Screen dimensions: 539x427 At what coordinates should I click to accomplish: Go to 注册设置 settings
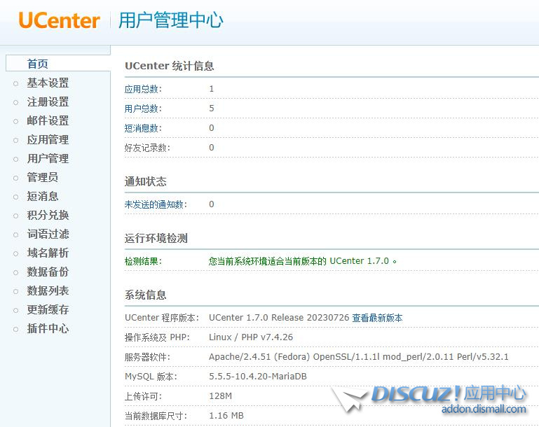point(48,101)
